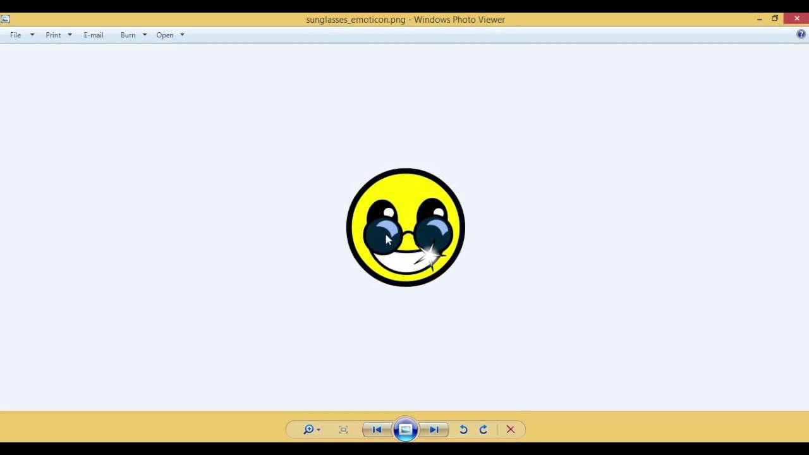Open the Print dropdown arrow

click(70, 35)
